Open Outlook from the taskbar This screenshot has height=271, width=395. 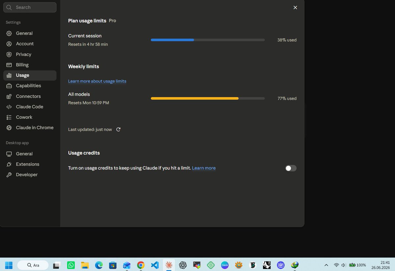pyautogui.click(x=127, y=265)
